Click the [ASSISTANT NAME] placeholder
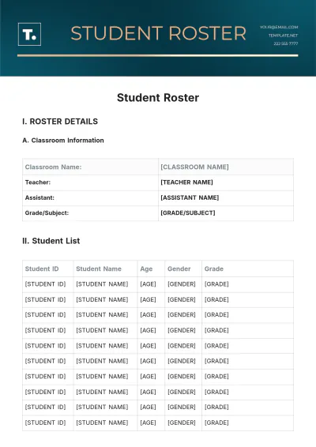This screenshot has height=447, width=316. pyautogui.click(x=190, y=197)
